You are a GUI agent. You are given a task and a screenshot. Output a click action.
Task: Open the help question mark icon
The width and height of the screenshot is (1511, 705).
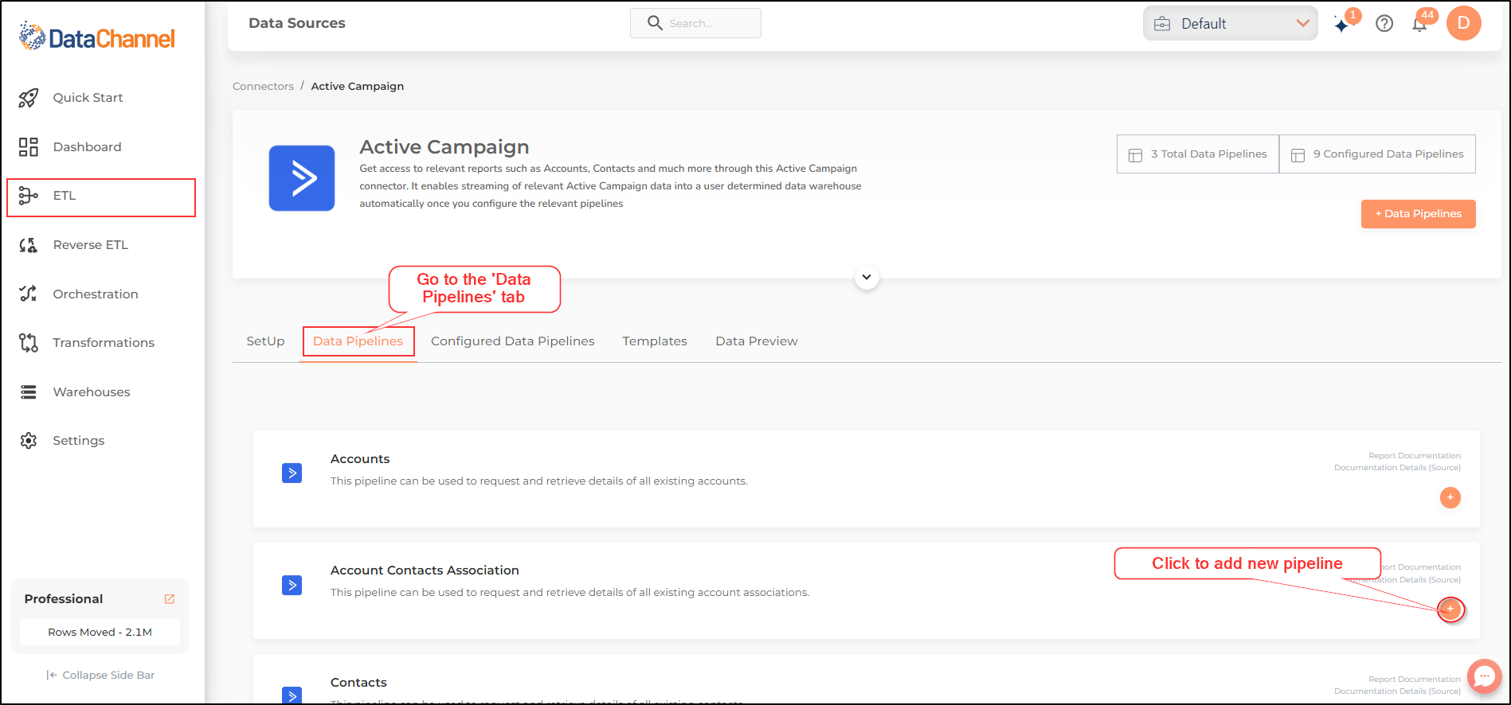[x=1384, y=24]
